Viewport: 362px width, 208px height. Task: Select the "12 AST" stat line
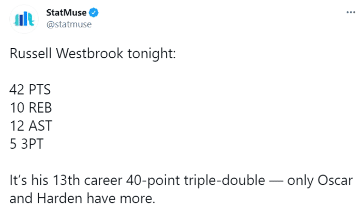(31, 126)
